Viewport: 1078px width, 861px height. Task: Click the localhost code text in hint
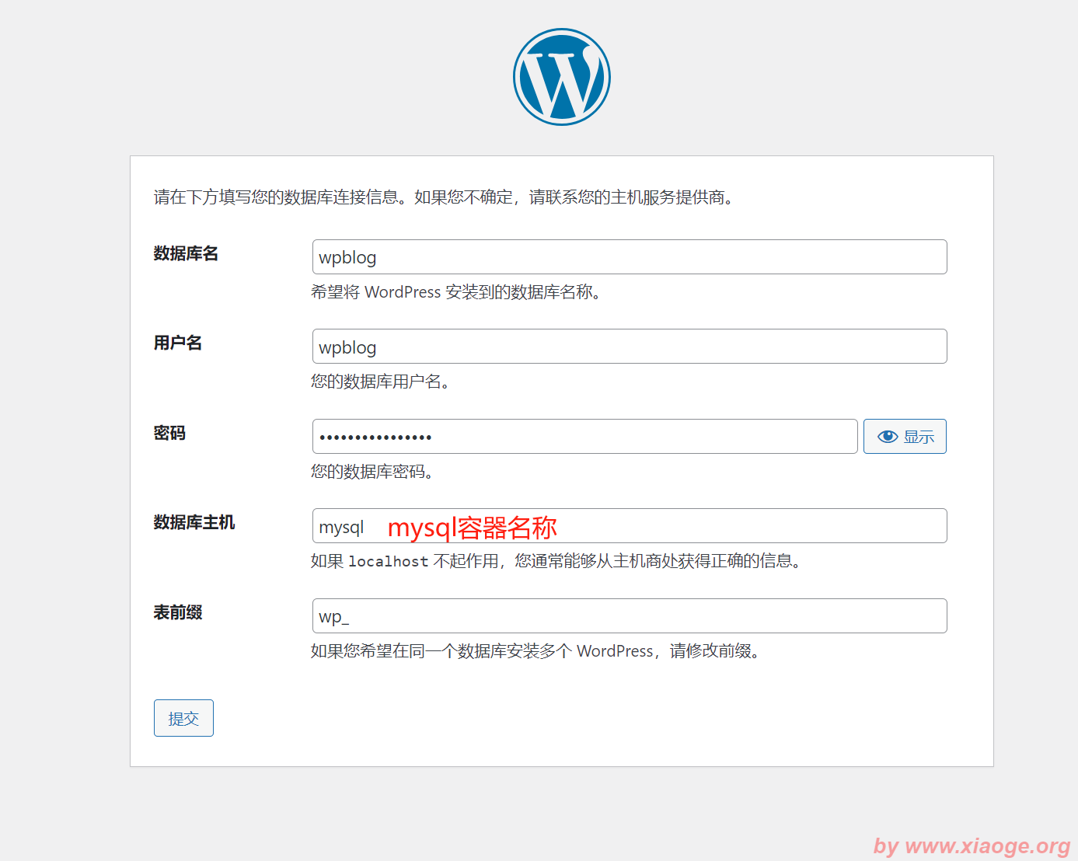pos(388,561)
